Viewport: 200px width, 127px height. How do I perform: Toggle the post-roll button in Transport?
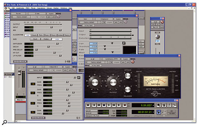tap(92, 113)
